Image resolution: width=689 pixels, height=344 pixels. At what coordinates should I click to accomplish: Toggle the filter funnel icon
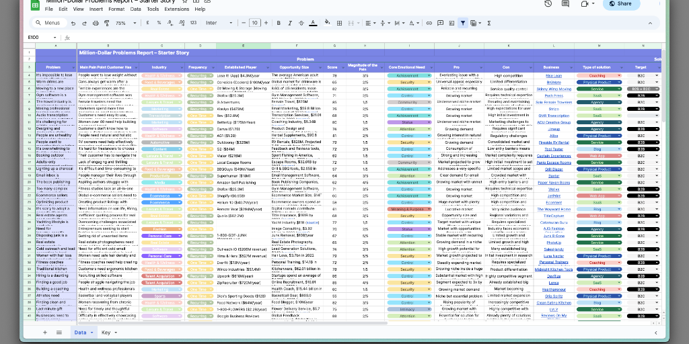tap(463, 23)
